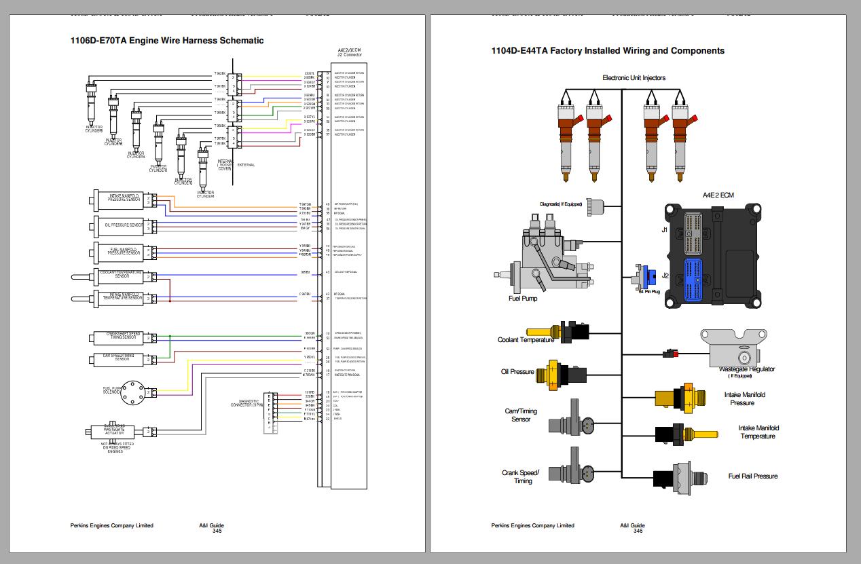861x564 pixels.
Task: Click the "Intake Manifold Pressure" label on page 346
Action: (745, 399)
